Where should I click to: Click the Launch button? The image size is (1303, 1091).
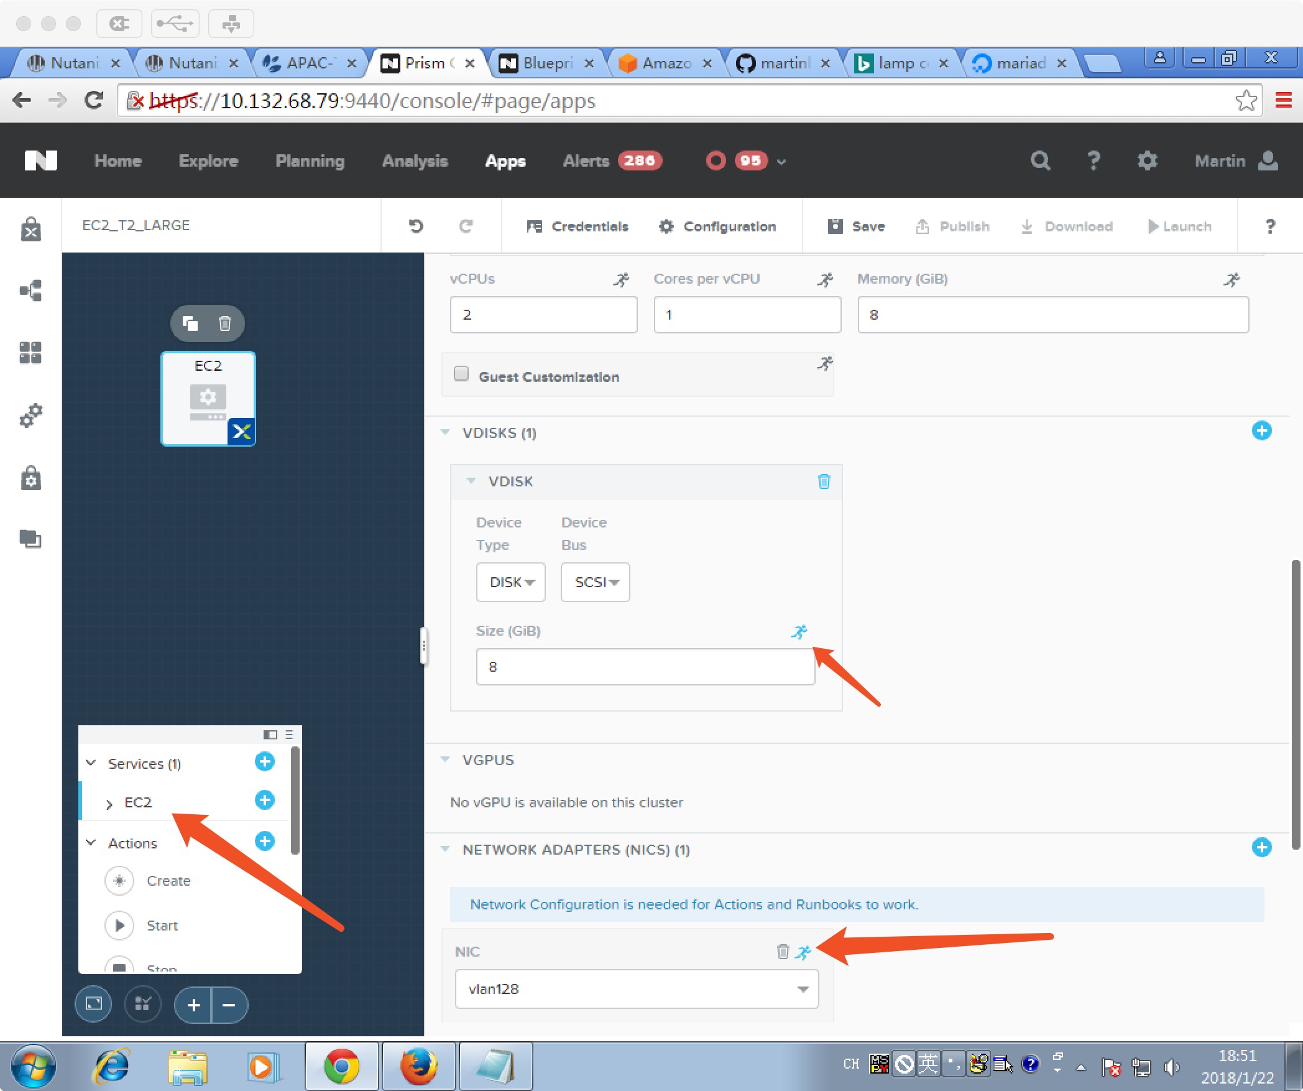tap(1179, 226)
